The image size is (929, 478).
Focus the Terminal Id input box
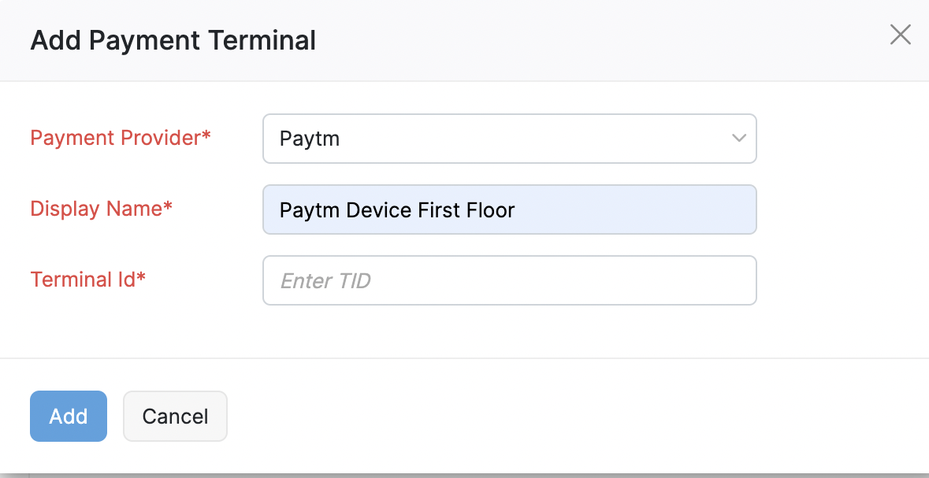tap(509, 280)
